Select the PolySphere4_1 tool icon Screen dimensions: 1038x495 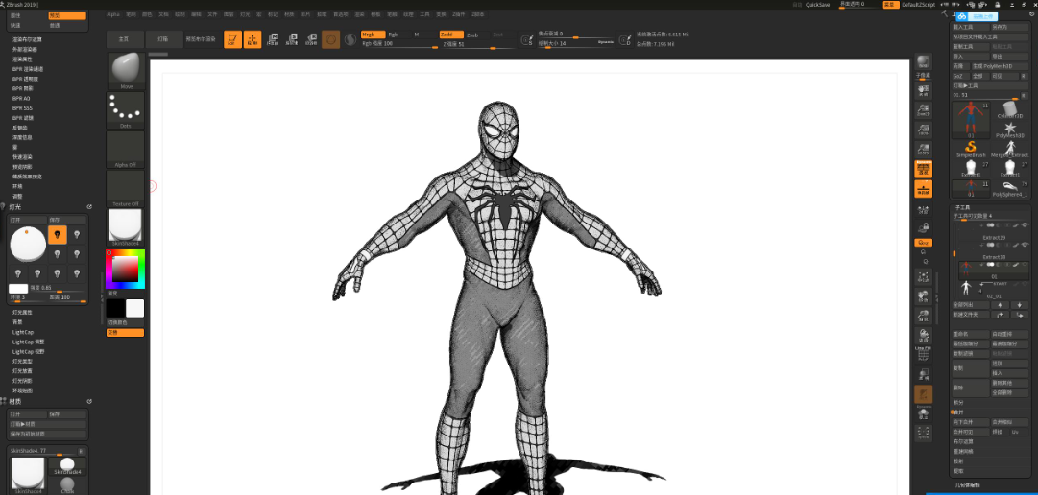[1010, 189]
